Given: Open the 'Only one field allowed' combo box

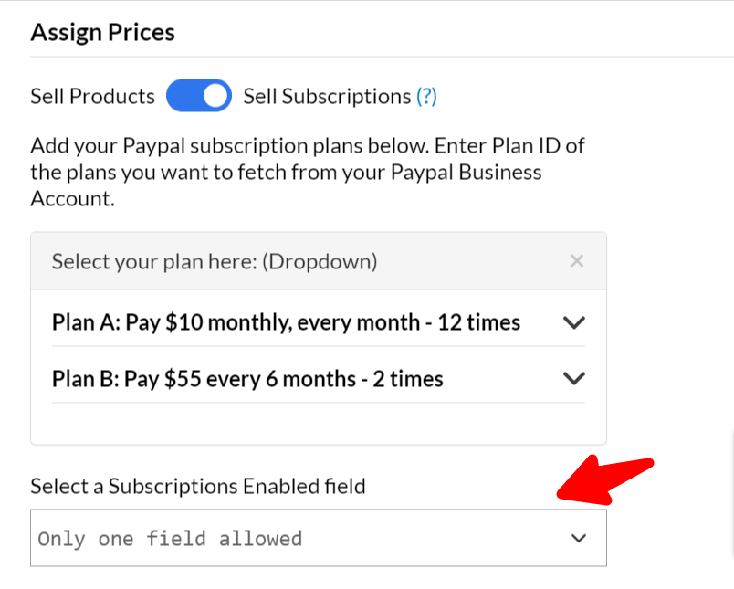Looking at the screenshot, I should pyautogui.click(x=319, y=538).
